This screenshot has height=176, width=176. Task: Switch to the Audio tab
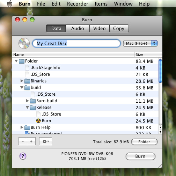coord(78,28)
